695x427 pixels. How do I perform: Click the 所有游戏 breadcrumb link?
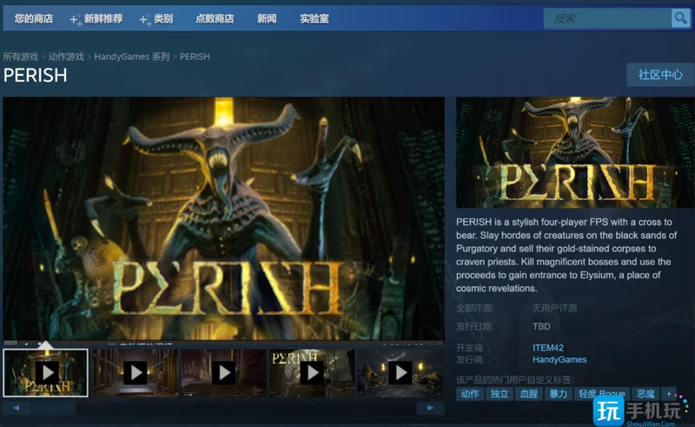click(20, 57)
